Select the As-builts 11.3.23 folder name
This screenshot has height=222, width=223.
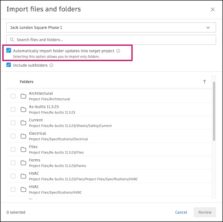[x=44, y=107]
